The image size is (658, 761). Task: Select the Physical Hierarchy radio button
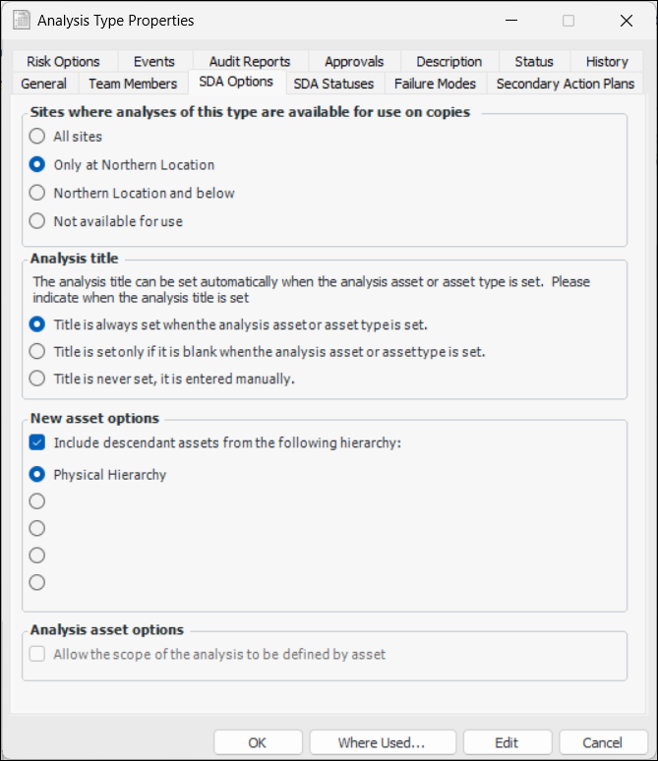click(x=37, y=475)
